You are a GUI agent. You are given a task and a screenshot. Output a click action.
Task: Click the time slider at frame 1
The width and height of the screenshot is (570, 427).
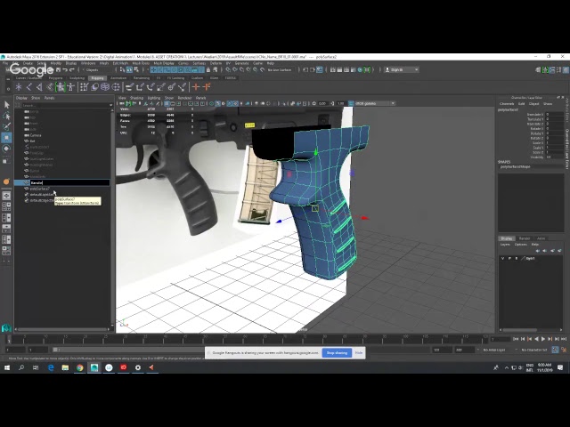click(x=10, y=340)
